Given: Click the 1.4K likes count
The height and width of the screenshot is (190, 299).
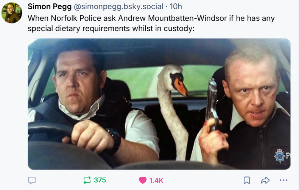Looking at the screenshot, I should click(156, 181).
